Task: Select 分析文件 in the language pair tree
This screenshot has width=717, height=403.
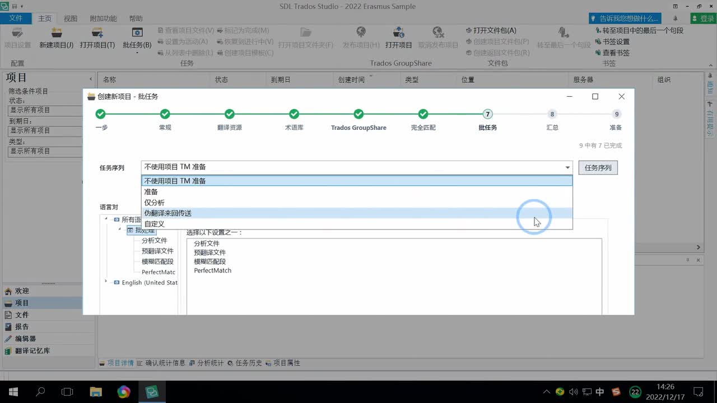Action: (154, 241)
